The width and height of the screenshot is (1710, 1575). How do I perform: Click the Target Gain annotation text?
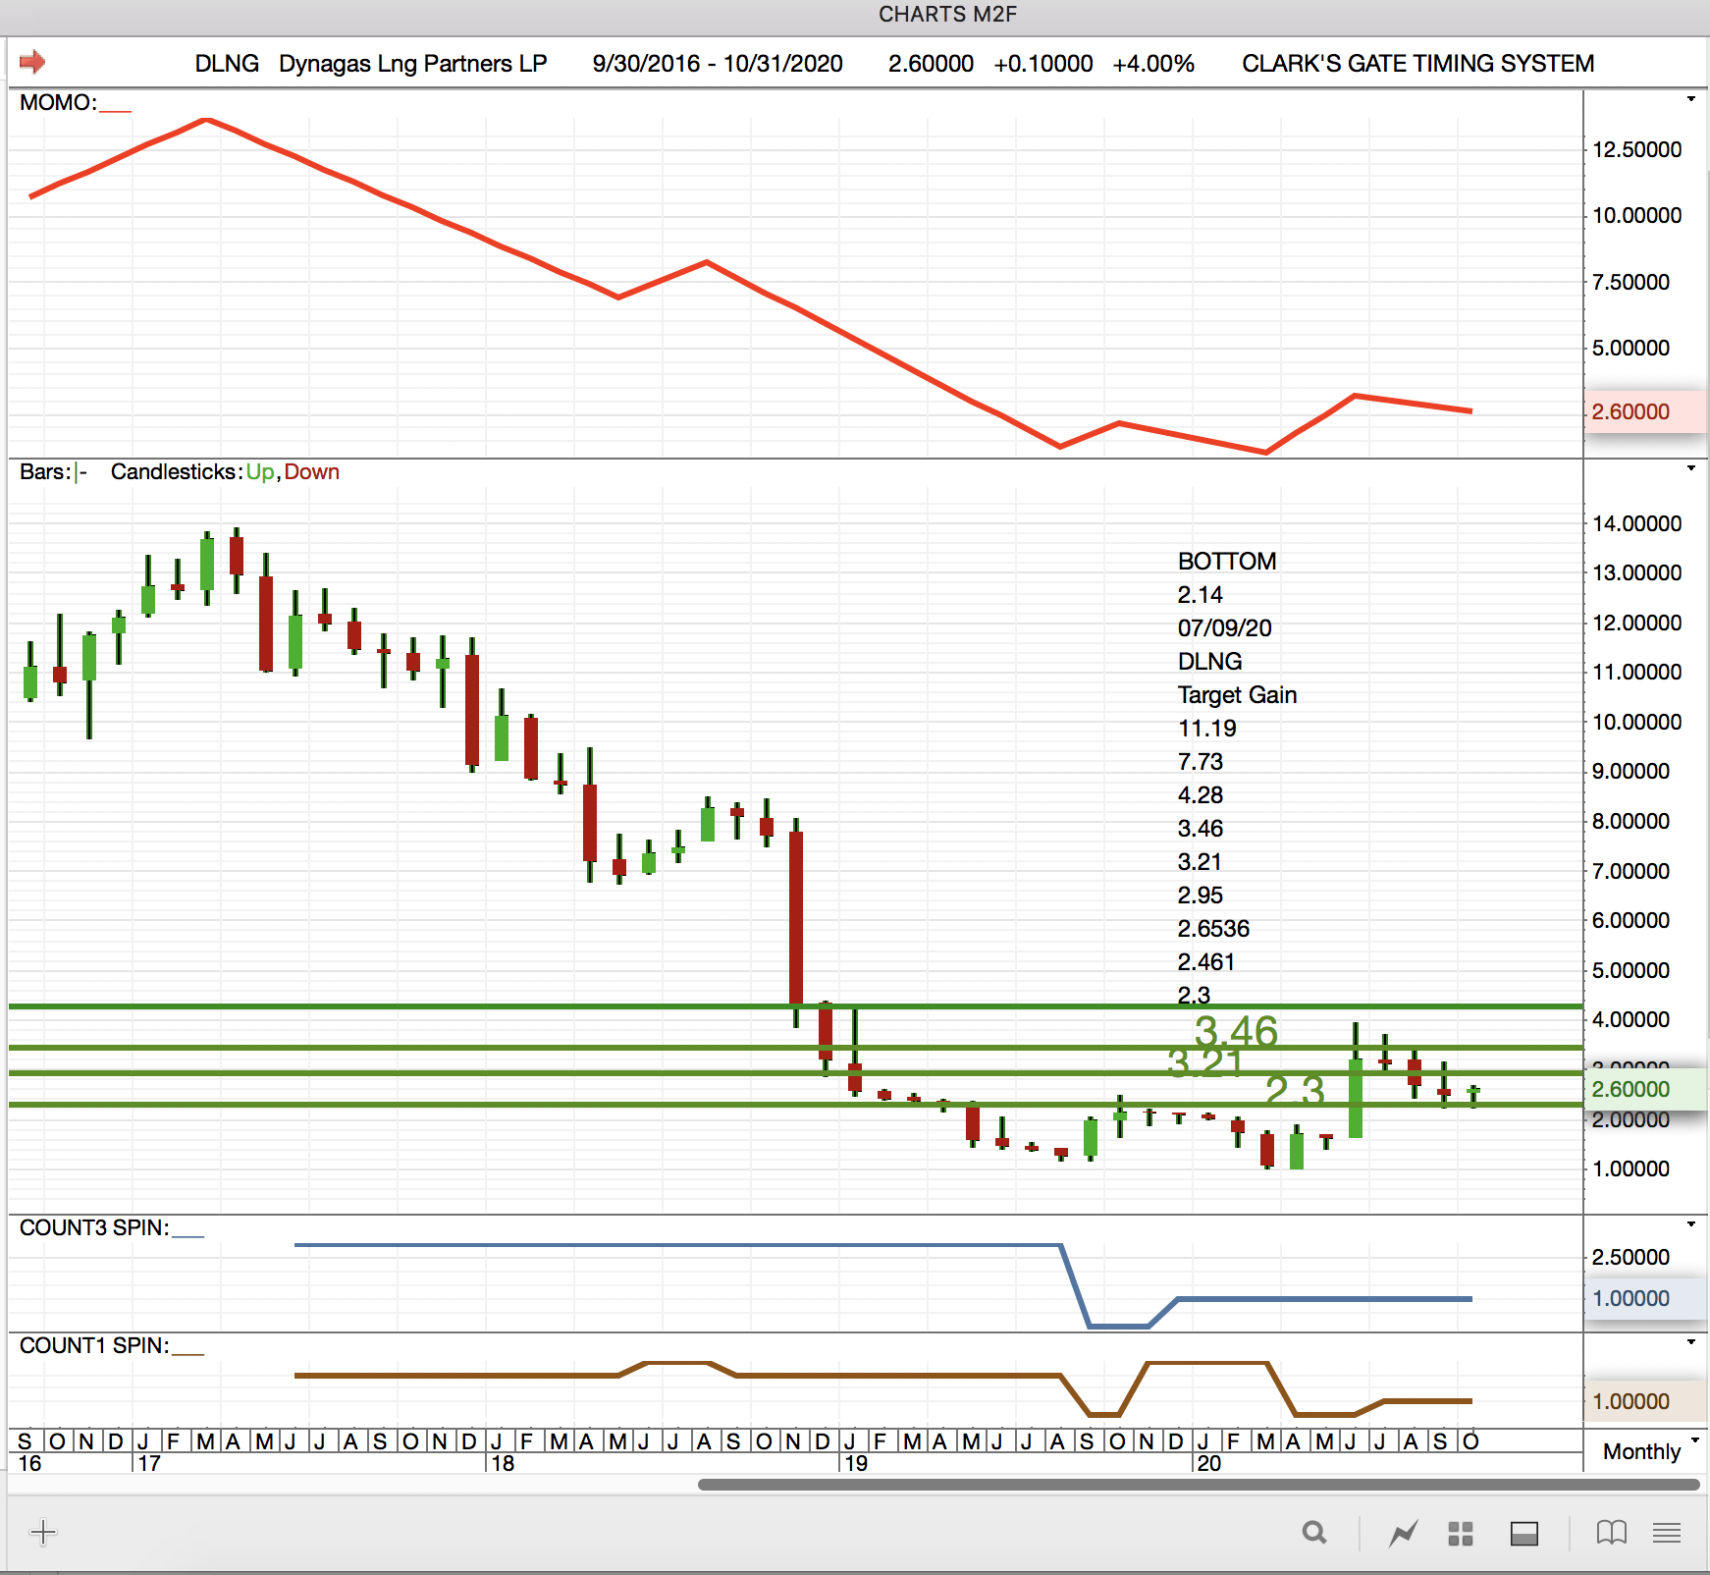(x=1237, y=695)
